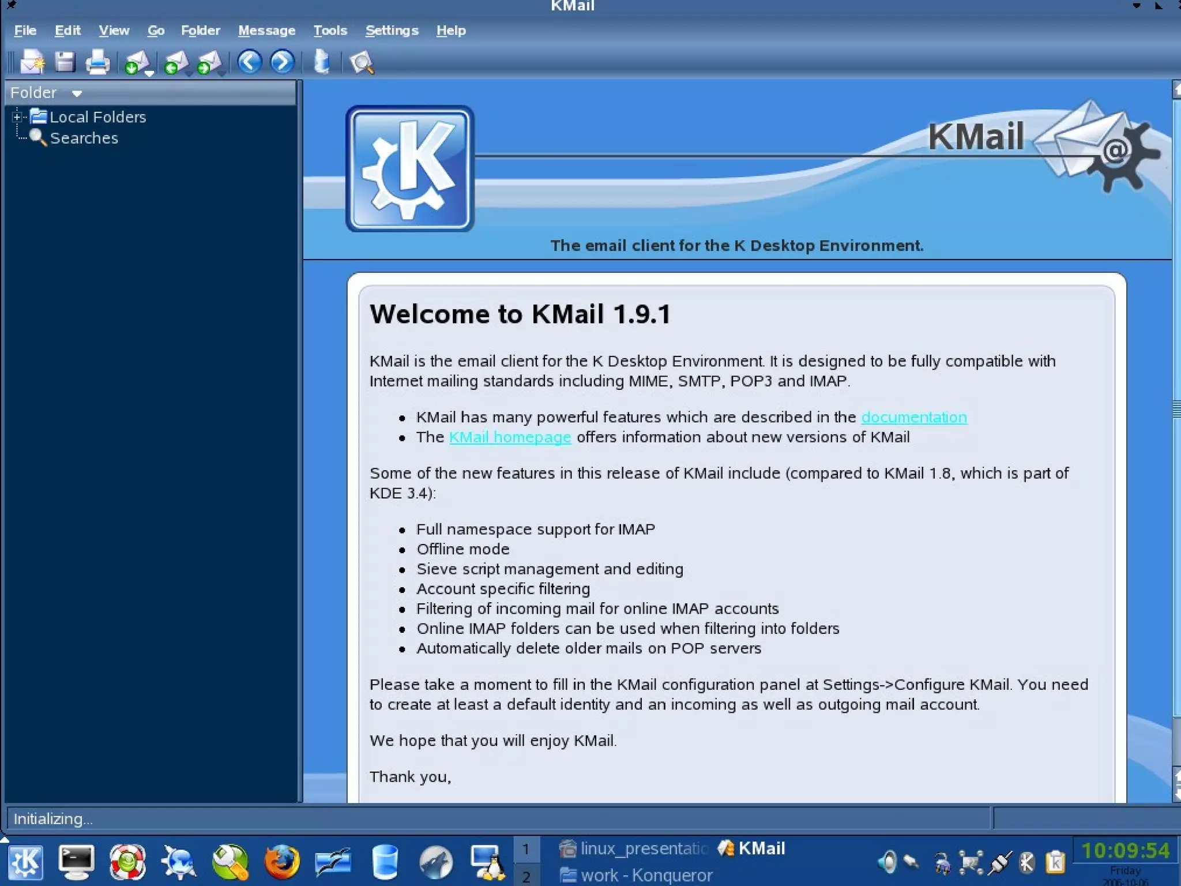This screenshot has height=886, width=1181.
Task: Follow the documentation link
Action: coord(914,417)
